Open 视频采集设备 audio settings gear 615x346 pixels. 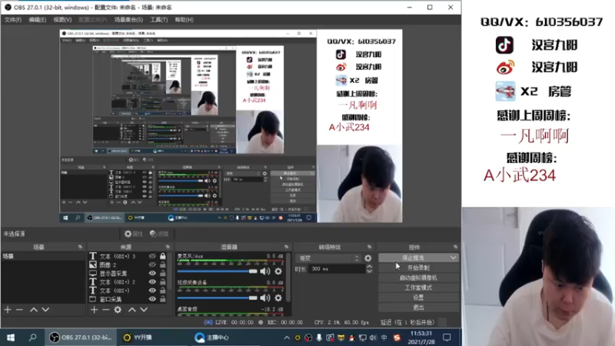[278, 298]
